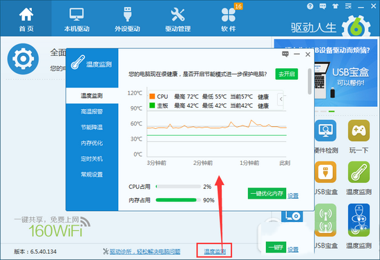Open the orange USB宝盒 plug icon
The image size is (380, 260).
[x=325, y=172]
